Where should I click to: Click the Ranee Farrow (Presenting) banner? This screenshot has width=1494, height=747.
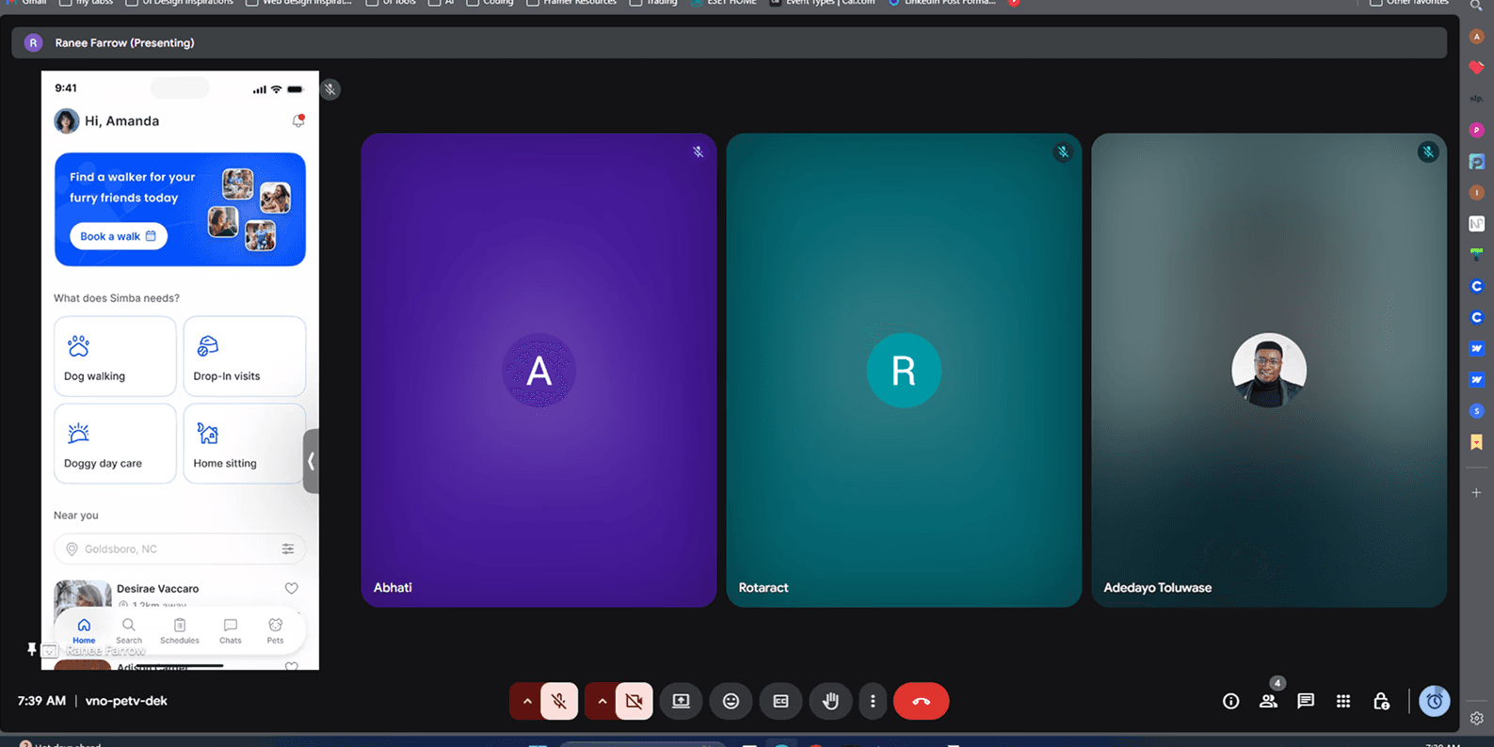[x=729, y=42]
